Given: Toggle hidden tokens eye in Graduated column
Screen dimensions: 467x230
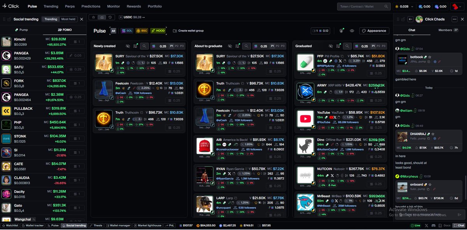Looking at the screenshot, I should (x=330, y=46).
